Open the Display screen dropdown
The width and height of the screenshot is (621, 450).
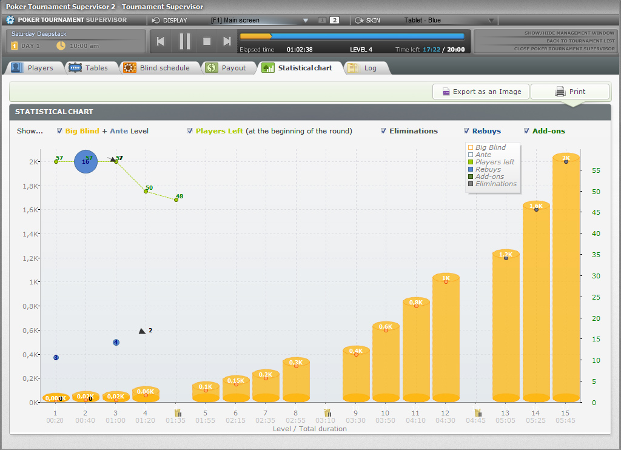pyautogui.click(x=305, y=20)
